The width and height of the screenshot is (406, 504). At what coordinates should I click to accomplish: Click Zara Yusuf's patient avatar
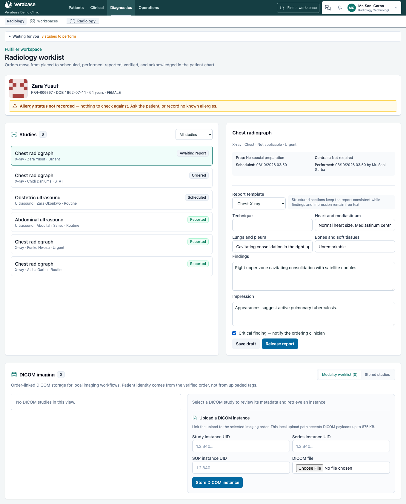(x=18, y=88)
